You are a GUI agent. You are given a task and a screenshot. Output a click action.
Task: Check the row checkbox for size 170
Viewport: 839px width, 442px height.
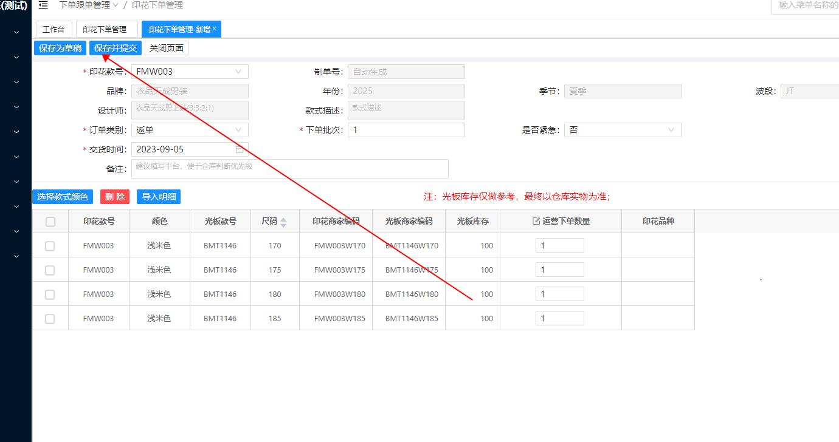click(50, 246)
